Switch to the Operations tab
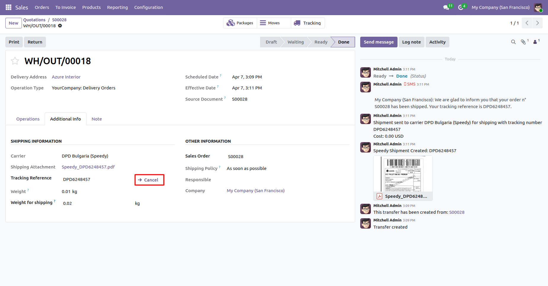This screenshot has height=286, width=548. coord(28,119)
